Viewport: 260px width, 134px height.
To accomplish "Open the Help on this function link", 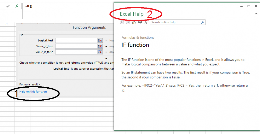I will (x=33, y=92).
